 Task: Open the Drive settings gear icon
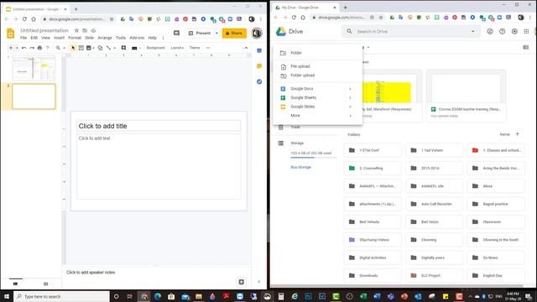(514, 32)
